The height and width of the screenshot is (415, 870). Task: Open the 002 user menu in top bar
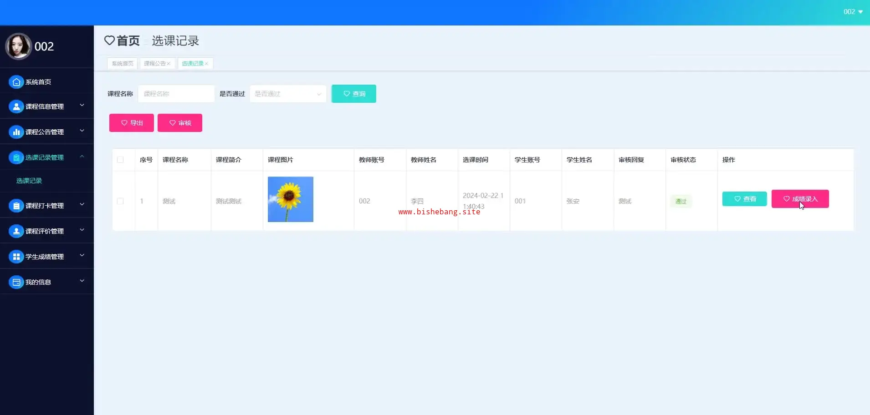(853, 12)
